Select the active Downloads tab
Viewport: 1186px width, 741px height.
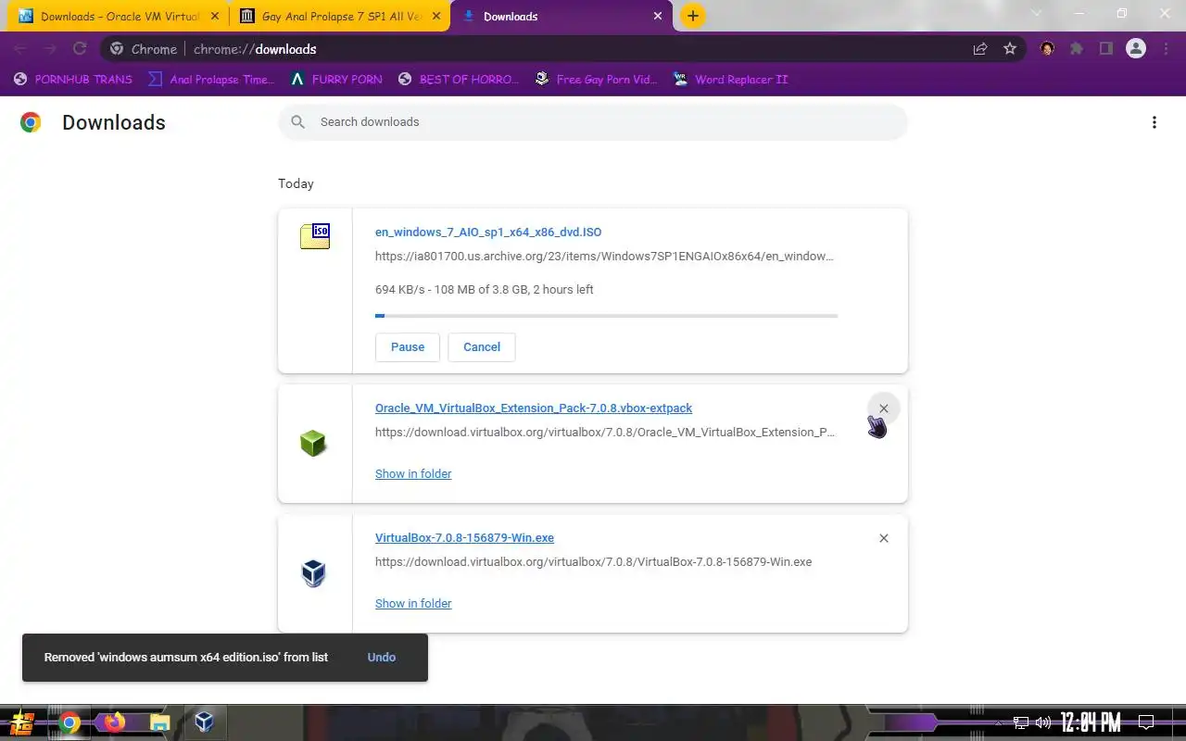pyautogui.click(x=561, y=17)
